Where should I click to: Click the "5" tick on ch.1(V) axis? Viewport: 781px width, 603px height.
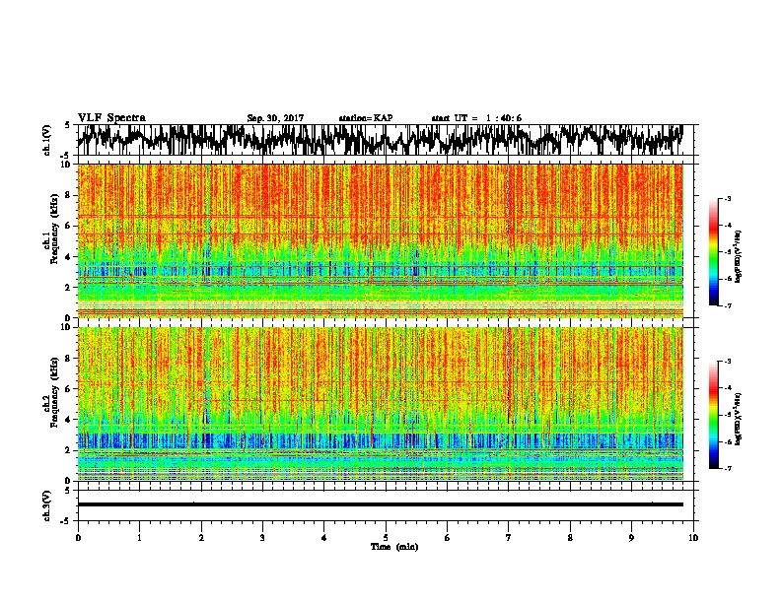click(67, 125)
